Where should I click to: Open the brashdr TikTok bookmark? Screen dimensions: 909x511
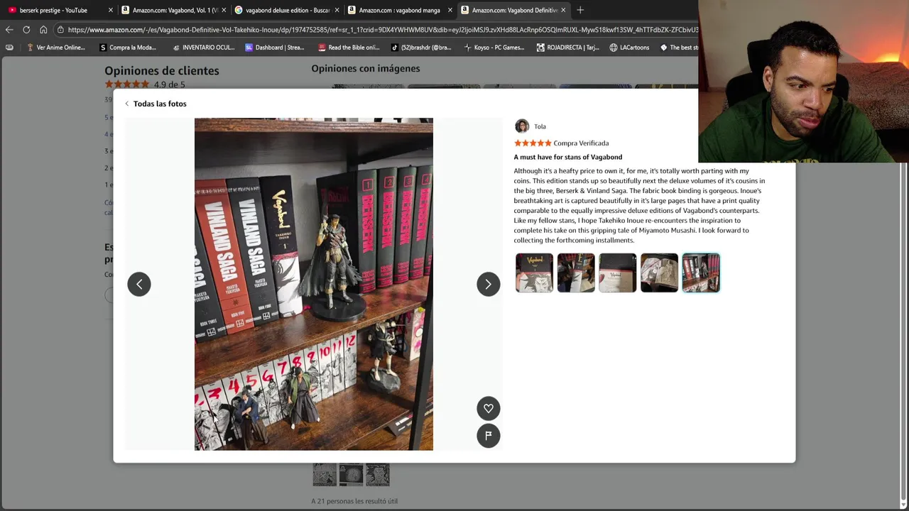pos(421,48)
